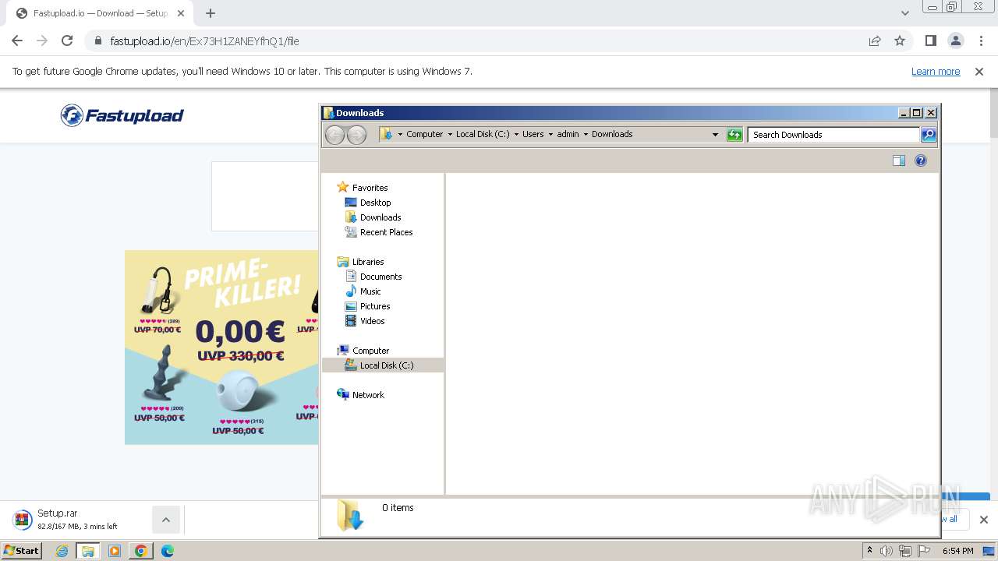The image size is (998, 561).
Task: Expand dropdown arrow after Local Disk (C:)
Action: (516, 134)
